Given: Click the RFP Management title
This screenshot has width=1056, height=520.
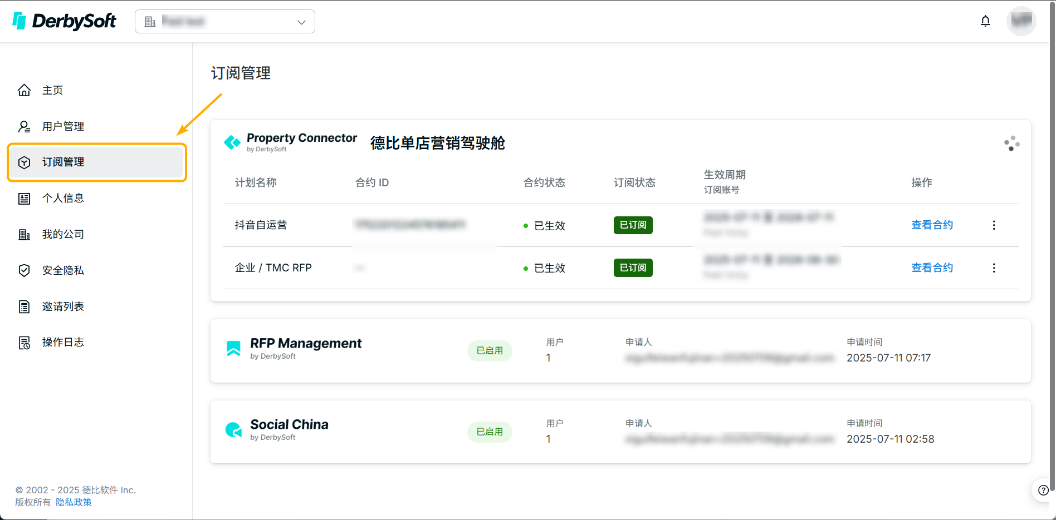Looking at the screenshot, I should point(306,343).
